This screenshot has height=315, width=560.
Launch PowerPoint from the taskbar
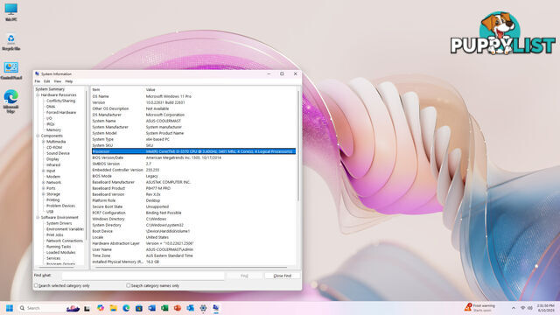pos(178,308)
